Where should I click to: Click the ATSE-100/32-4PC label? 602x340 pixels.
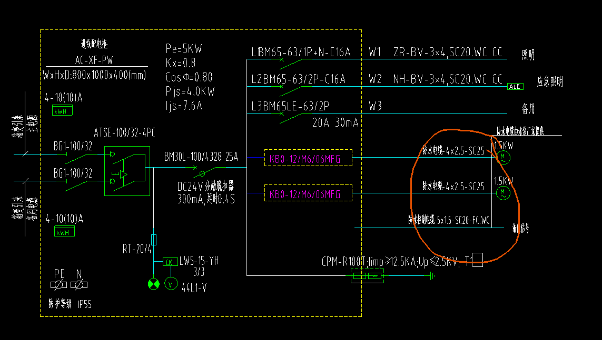click(x=125, y=133)
